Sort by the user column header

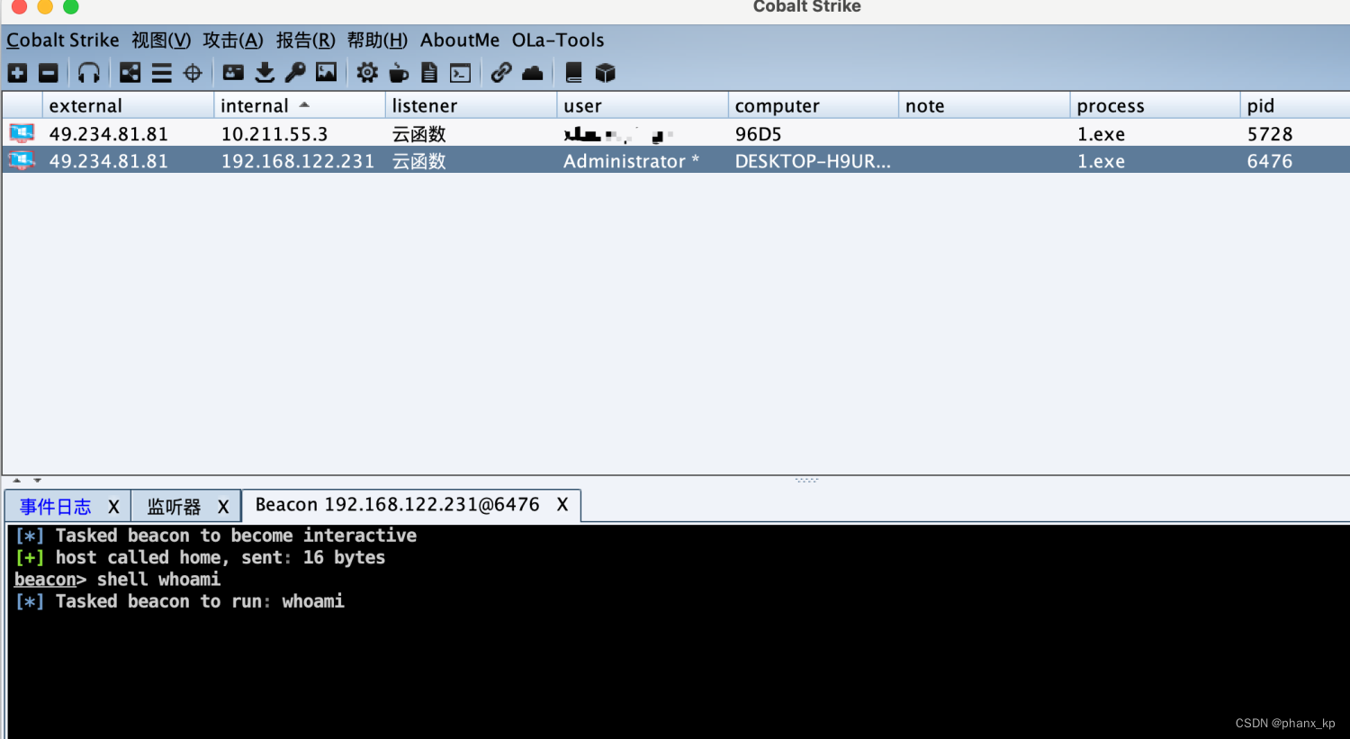coord(642,105)
